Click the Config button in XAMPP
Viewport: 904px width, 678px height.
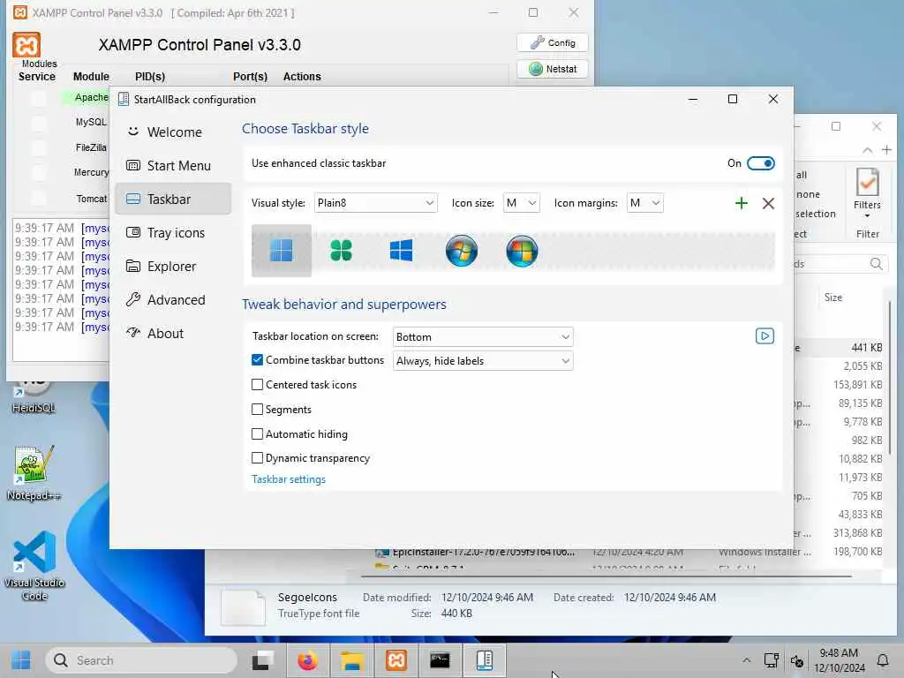[553, 42]
